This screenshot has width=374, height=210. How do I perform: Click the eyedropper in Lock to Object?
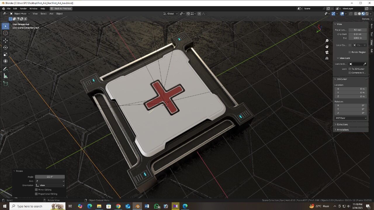pos(365,64)
